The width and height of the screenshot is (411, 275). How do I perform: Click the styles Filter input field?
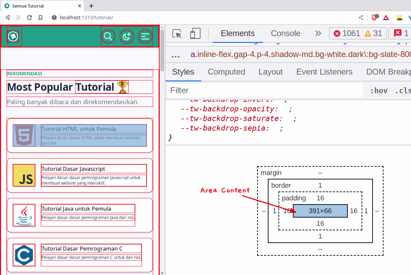click(264, 90)
